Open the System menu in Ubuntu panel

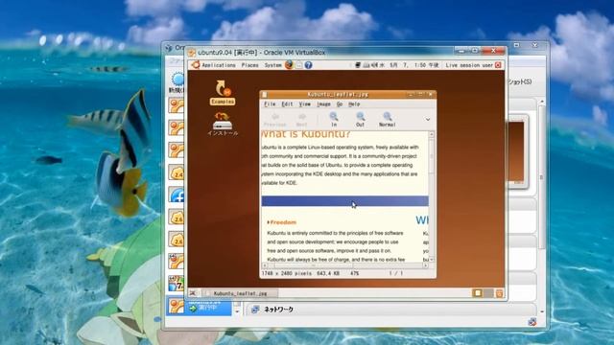coord(272,65)
